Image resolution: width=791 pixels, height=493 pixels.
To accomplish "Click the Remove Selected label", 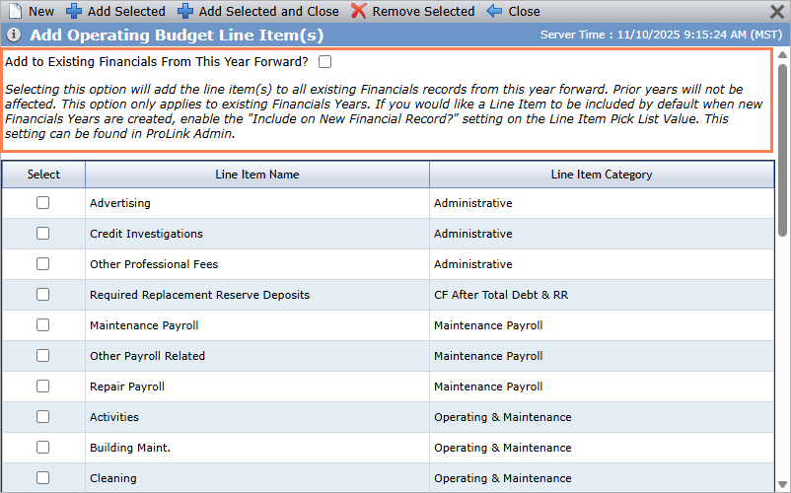I will [424, 12].
